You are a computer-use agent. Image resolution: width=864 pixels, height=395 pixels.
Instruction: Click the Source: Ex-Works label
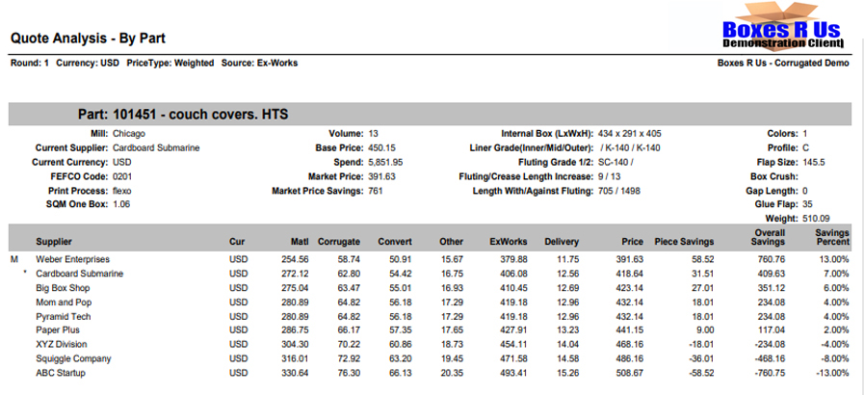click(x=259, y=63)
